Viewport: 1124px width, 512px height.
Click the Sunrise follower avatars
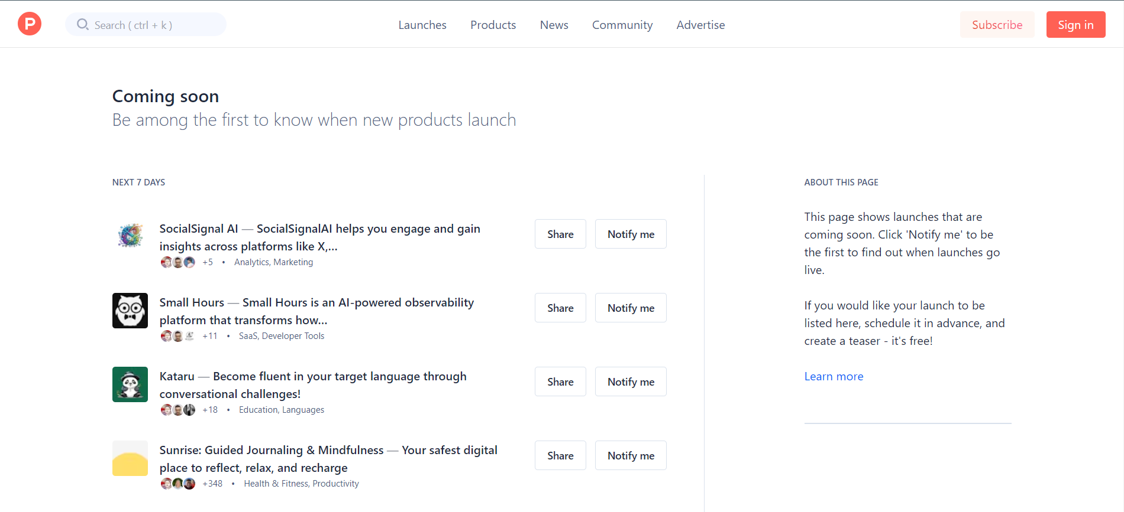[177, 484]
